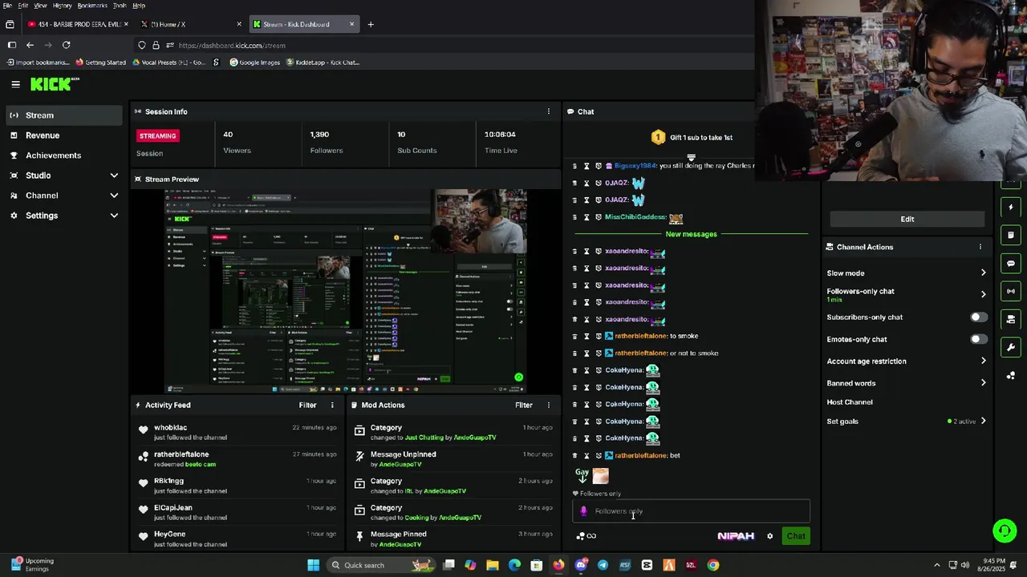The image size is (1027, 577).
Task: Go back in browser navigation
Action: coord(30,45)
